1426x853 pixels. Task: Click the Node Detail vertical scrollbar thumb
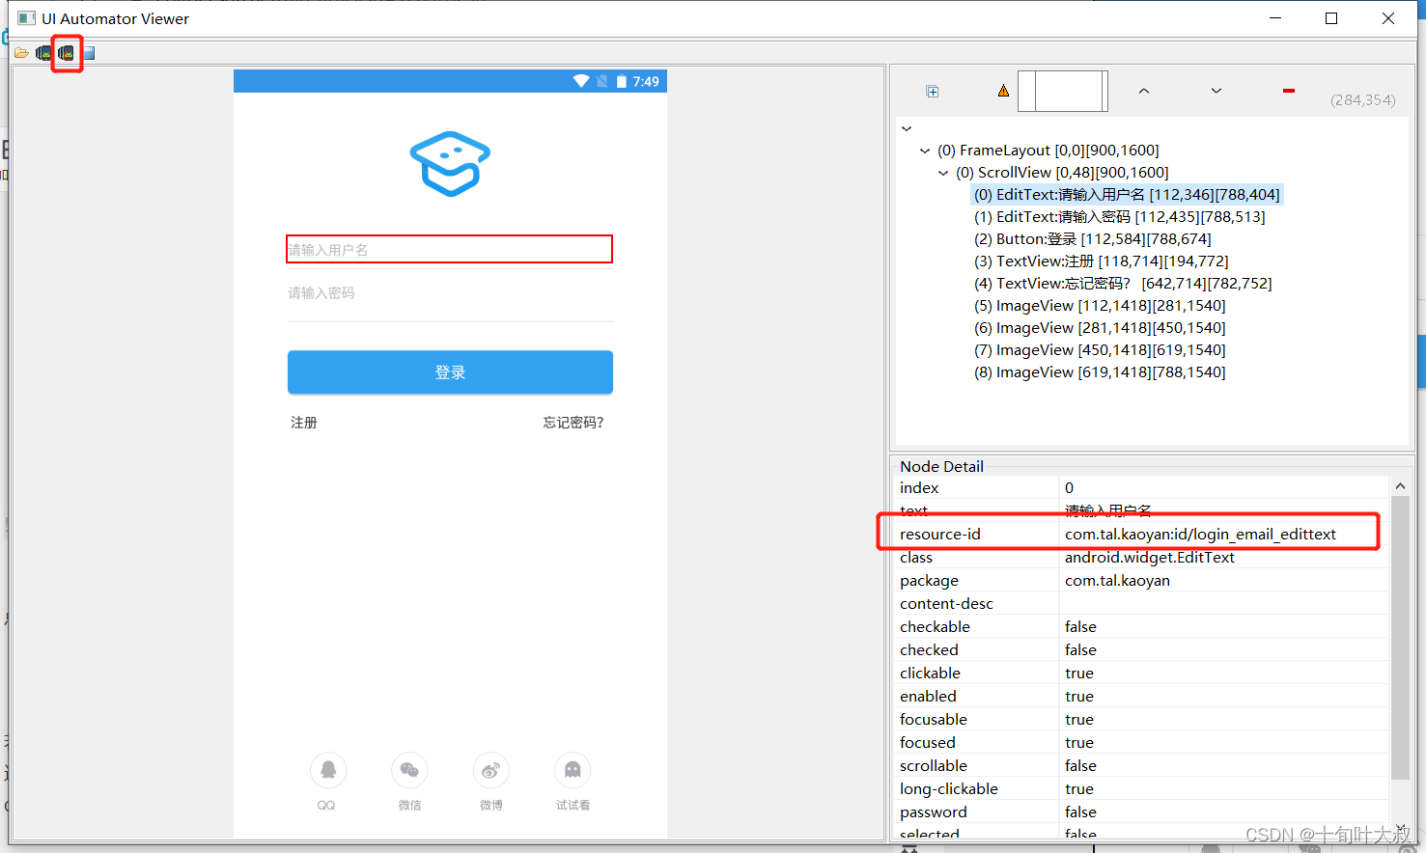pyautogui.click(x=1400, y=637)
